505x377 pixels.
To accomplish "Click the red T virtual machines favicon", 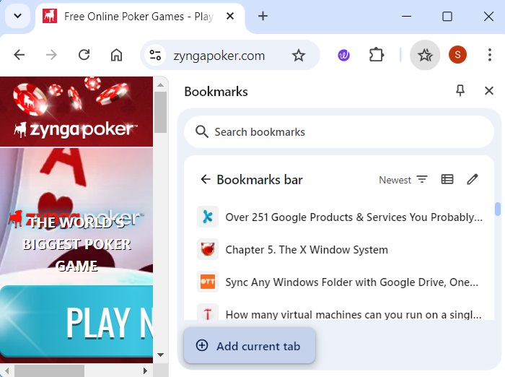I will coord(208,312).
